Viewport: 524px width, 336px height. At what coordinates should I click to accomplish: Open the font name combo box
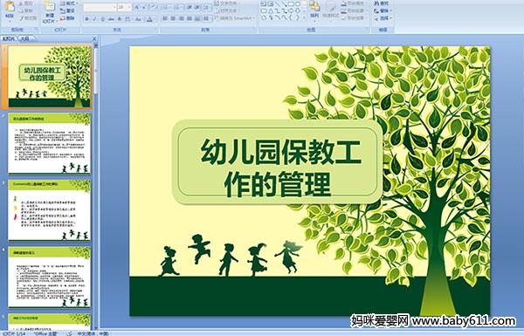(x=100, y=7)
